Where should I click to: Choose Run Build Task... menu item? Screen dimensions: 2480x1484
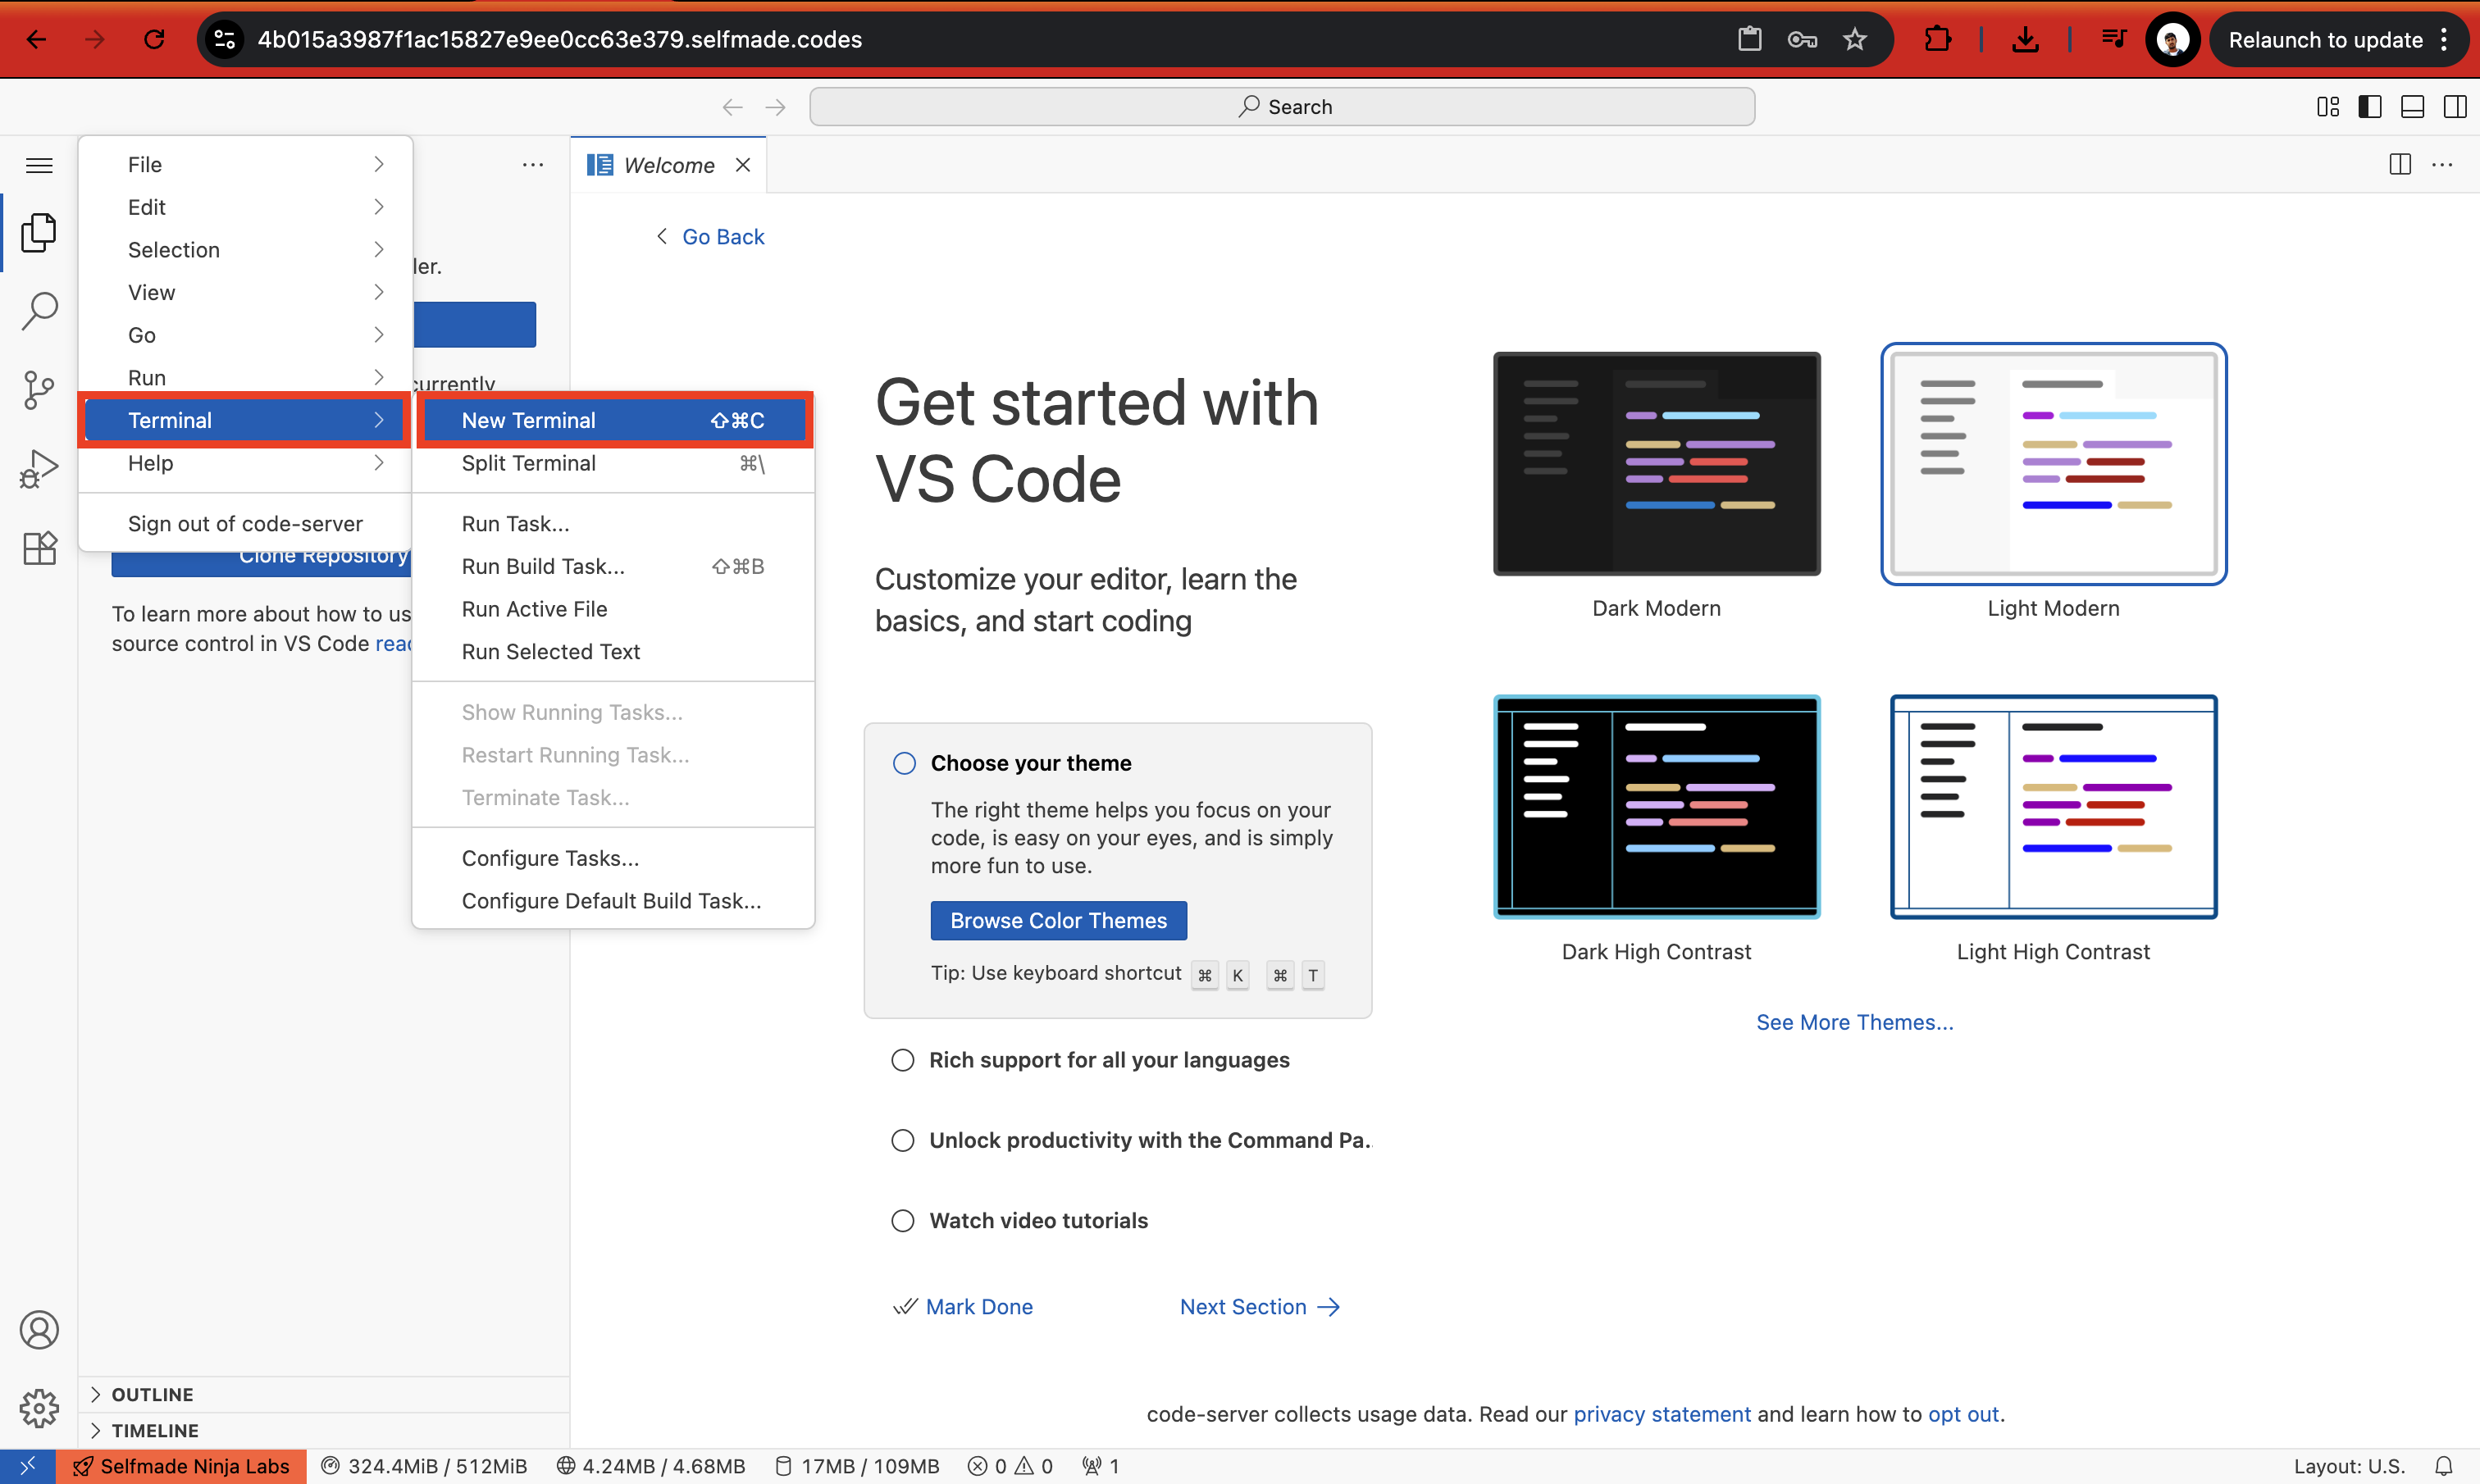[613, 566]
